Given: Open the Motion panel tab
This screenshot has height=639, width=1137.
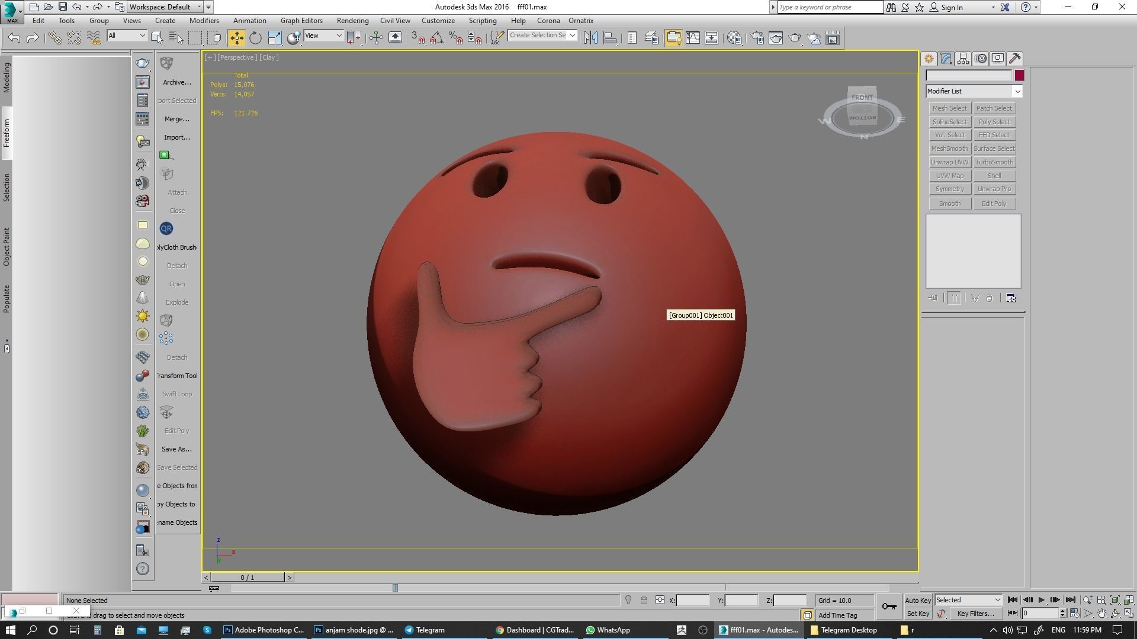Looking at the screenshot, I should (x=981, y=59).
